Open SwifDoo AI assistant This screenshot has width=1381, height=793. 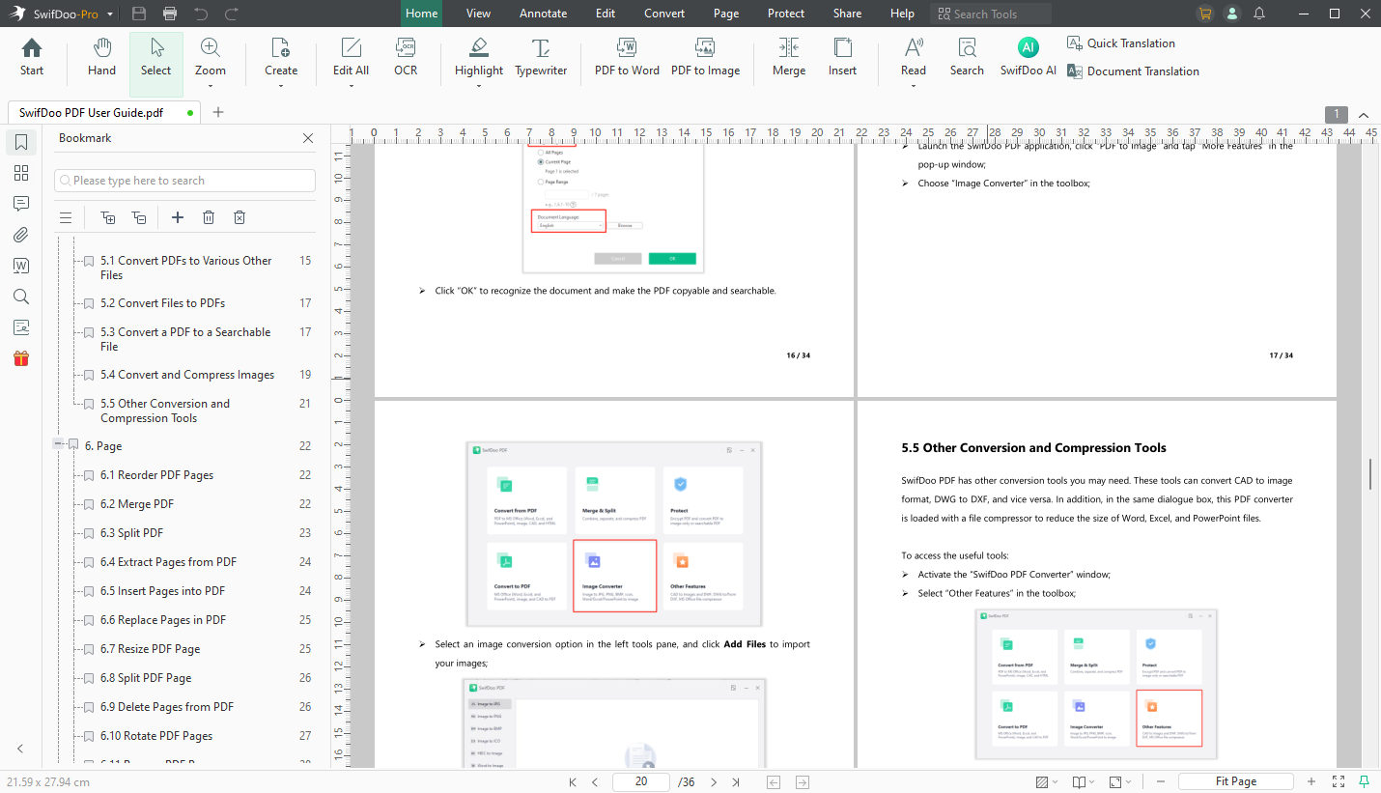click(x=1028, y=58)
